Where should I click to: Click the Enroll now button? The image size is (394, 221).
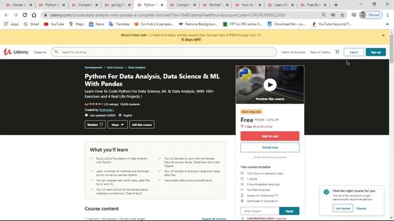point(270,147)
